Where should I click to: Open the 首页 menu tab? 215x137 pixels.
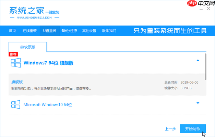click(12, 31)
